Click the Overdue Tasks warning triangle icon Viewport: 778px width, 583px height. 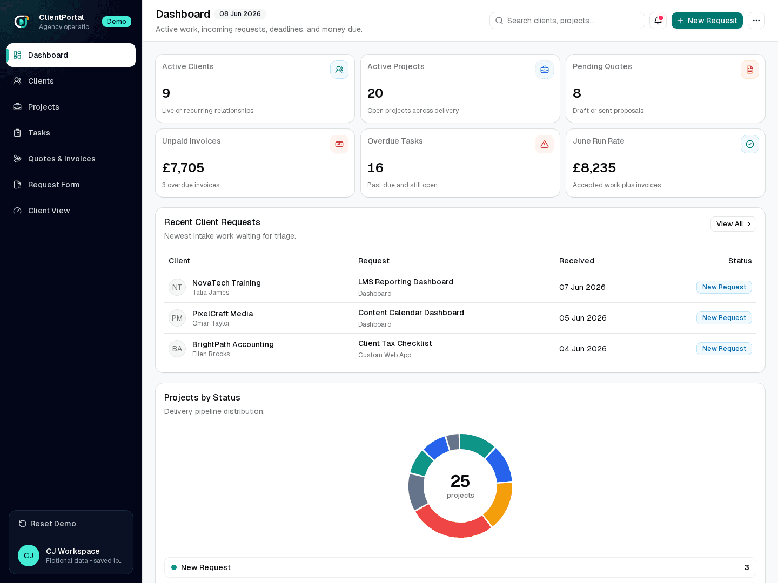click(x=545, y=144)
